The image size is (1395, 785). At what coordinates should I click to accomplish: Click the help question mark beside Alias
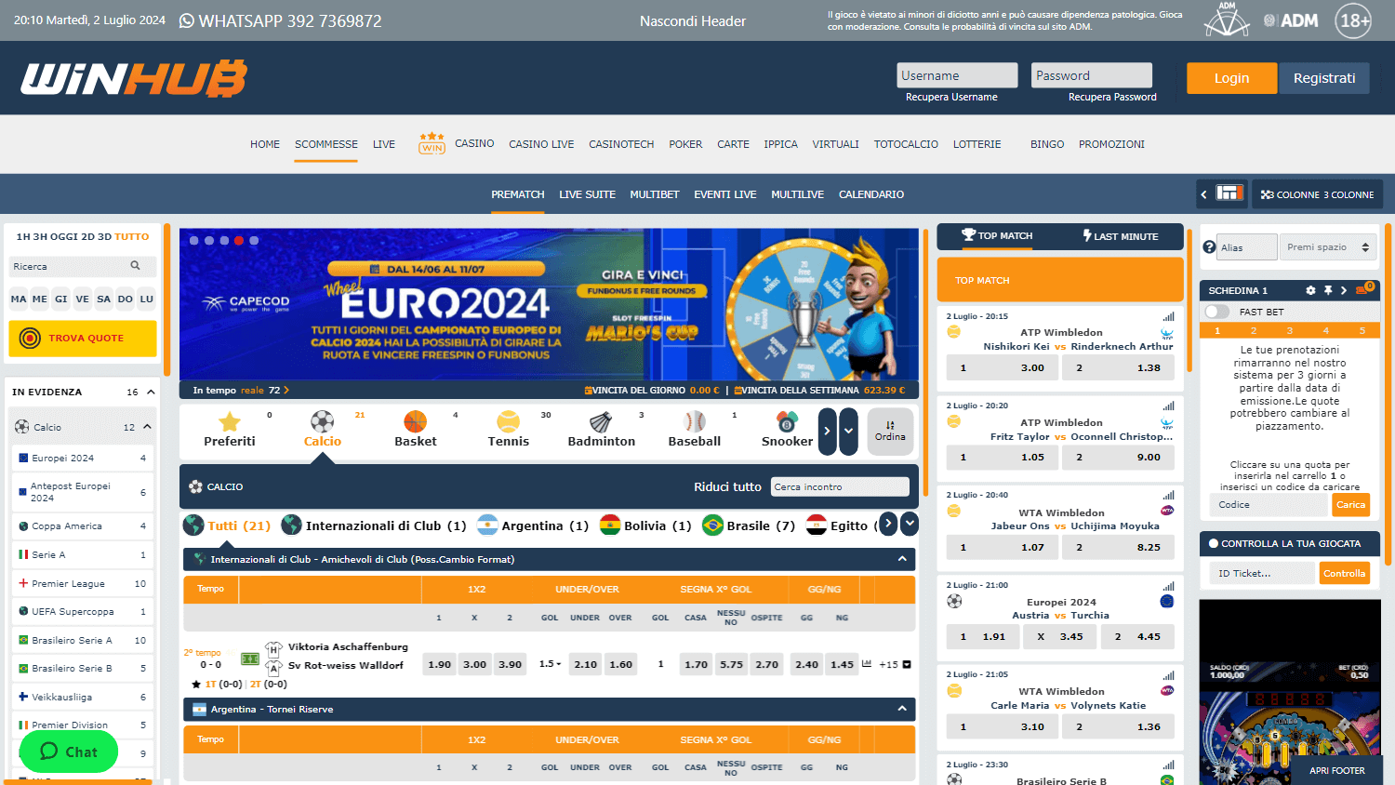(1209, 246)
